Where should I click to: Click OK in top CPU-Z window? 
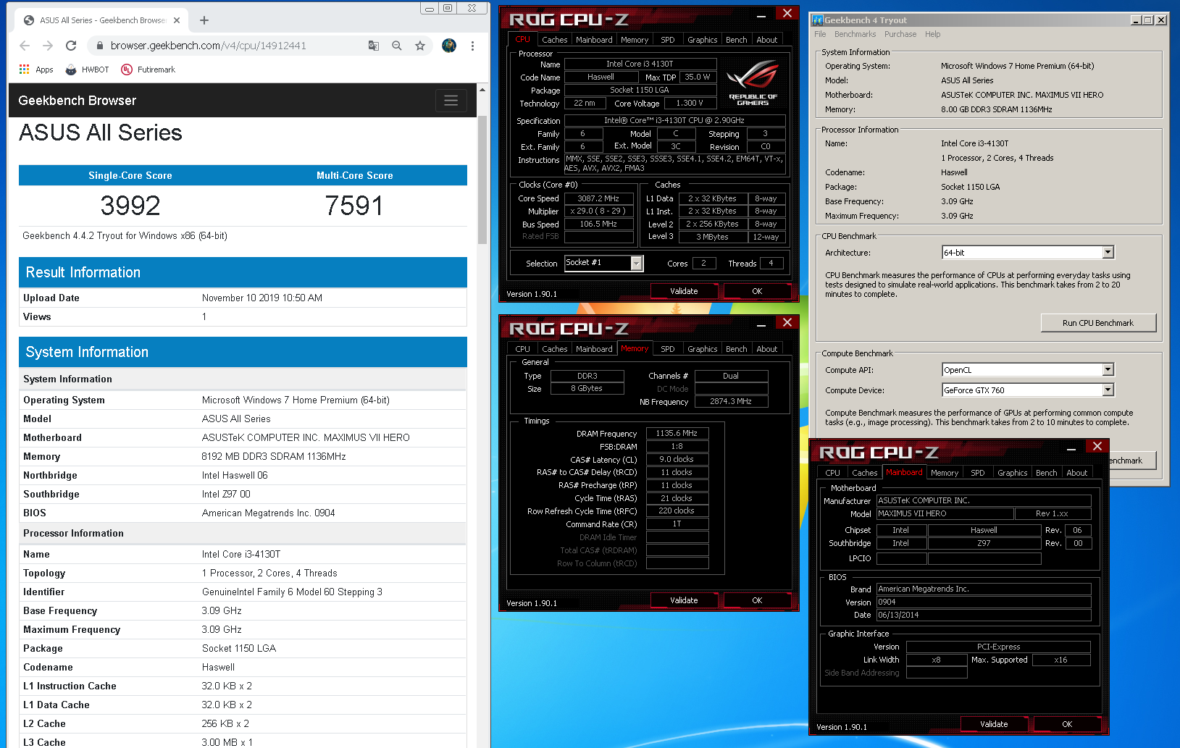pos(757,291)
